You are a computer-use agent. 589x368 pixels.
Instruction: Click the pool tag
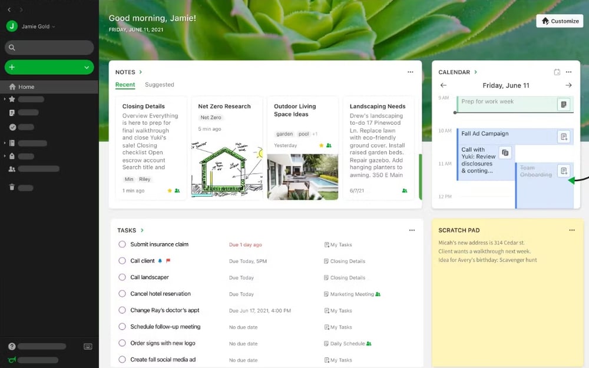303,134
